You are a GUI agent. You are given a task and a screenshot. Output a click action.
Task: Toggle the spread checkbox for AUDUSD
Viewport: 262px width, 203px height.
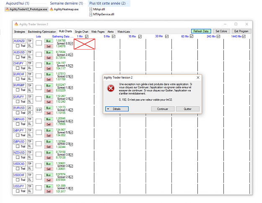71,55
